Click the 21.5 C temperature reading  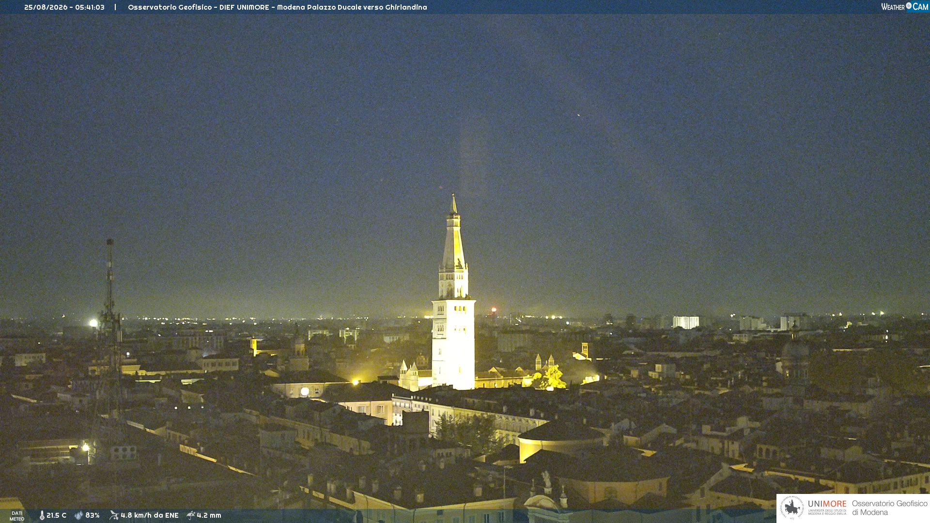coord(56,515)
